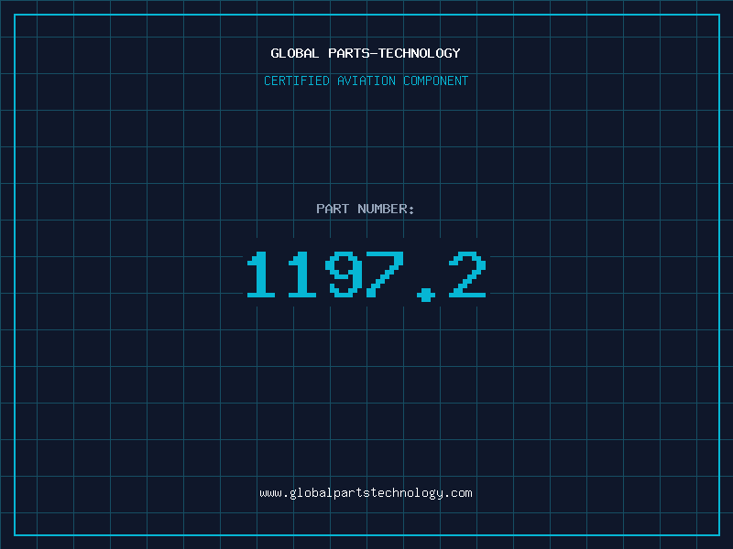Click the "PART NUMBER:" label
733x549 pixels.
[366, 209]
